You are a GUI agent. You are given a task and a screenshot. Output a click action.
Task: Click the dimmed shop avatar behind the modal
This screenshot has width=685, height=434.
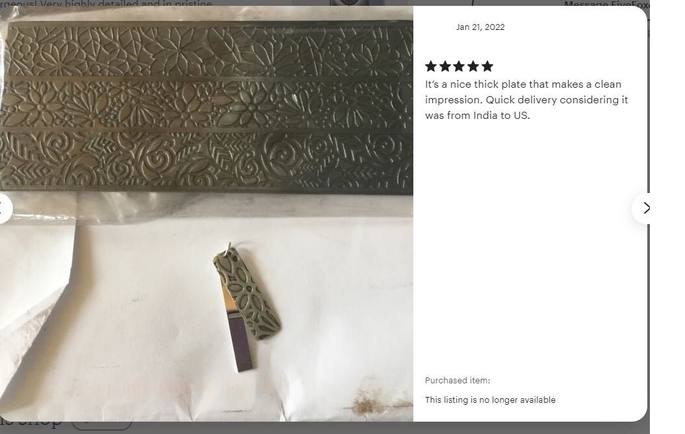pyautogui.click(x=349, y=3)
